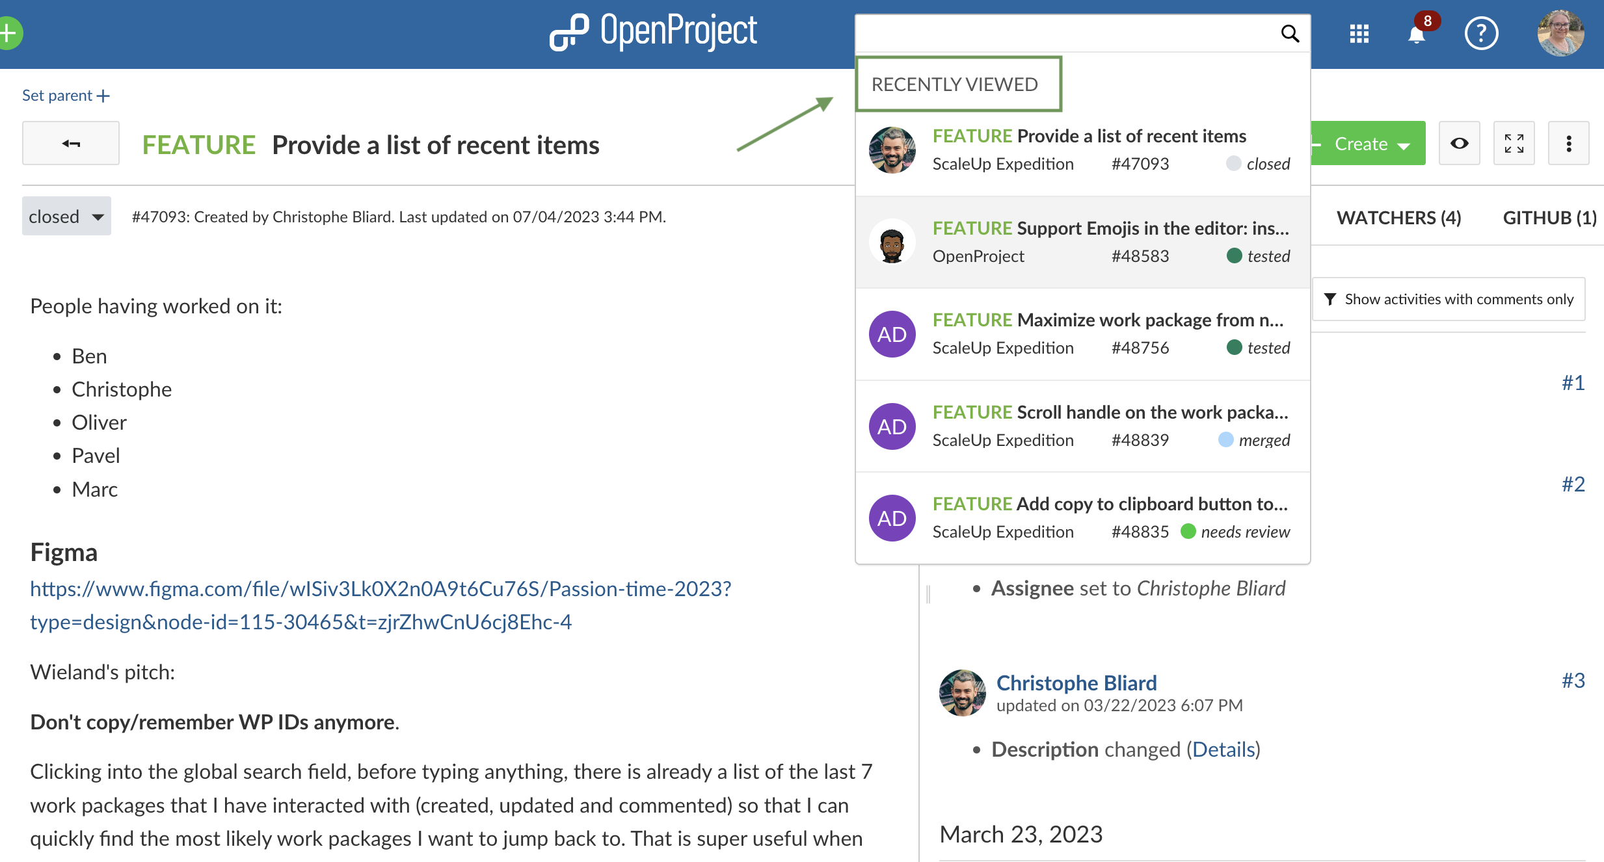1604x862 pixels.
Task: Click the search magnifier icon
Action: 1289,33
